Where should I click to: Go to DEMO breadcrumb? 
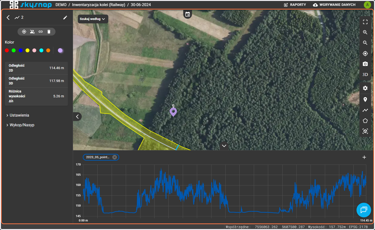61,5
